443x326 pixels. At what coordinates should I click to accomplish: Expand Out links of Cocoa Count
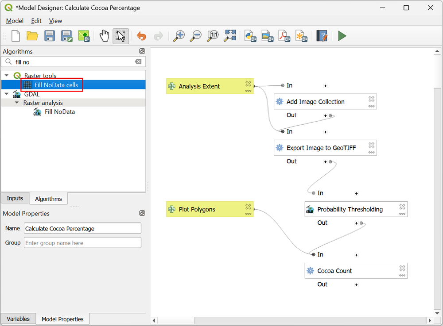coord(356,285)
